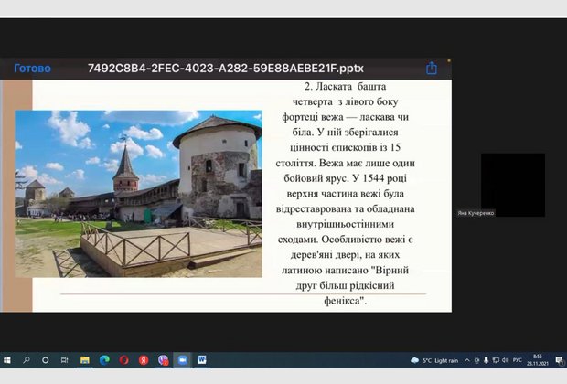
Task: Launch Microsoft Edge from the taskbar
Action: [104, 360]
